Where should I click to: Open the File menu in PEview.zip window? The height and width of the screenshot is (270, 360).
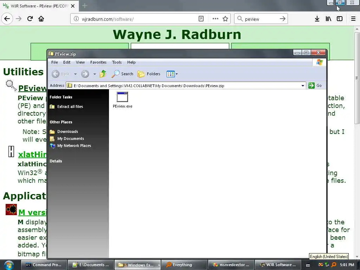click(x=54, y=62)
